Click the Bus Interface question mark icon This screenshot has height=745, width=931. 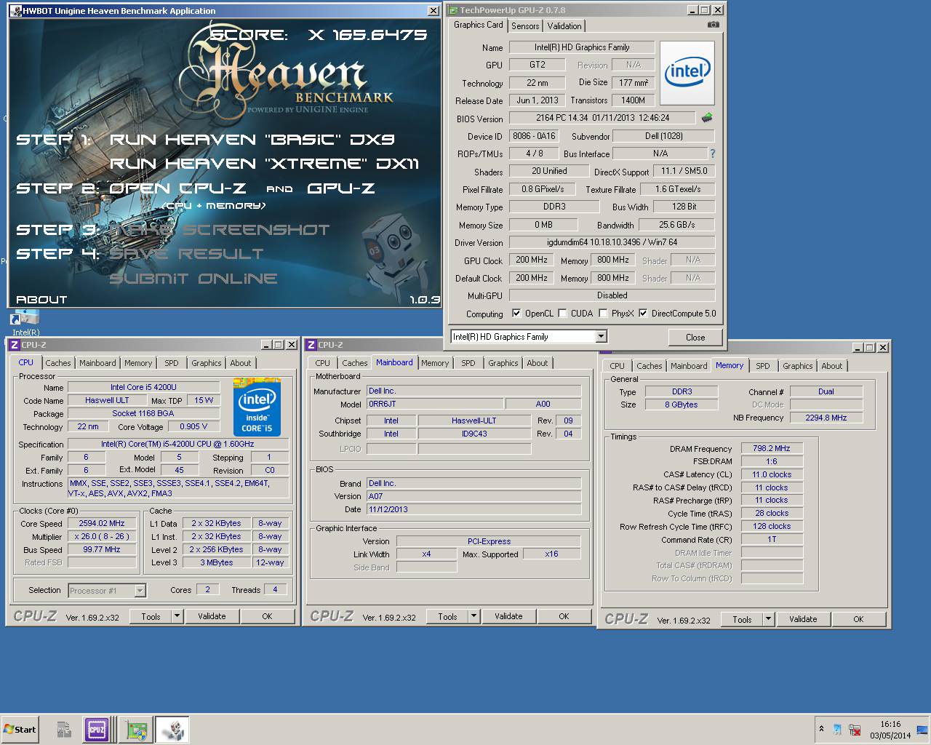[x=713, y=154]
